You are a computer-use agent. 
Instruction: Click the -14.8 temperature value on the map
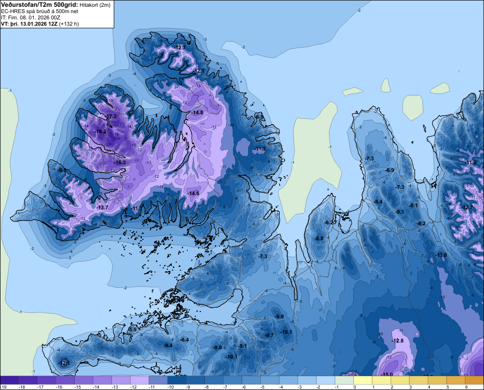[197, 112]
